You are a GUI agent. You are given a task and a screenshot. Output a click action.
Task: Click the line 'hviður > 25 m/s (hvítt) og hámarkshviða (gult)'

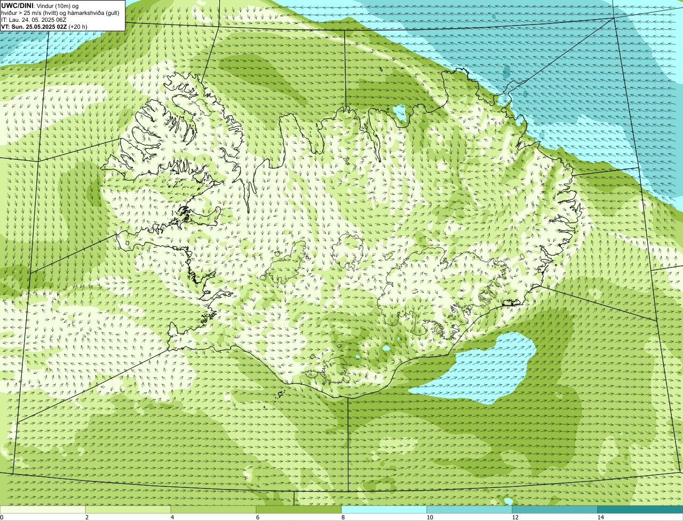60,13
